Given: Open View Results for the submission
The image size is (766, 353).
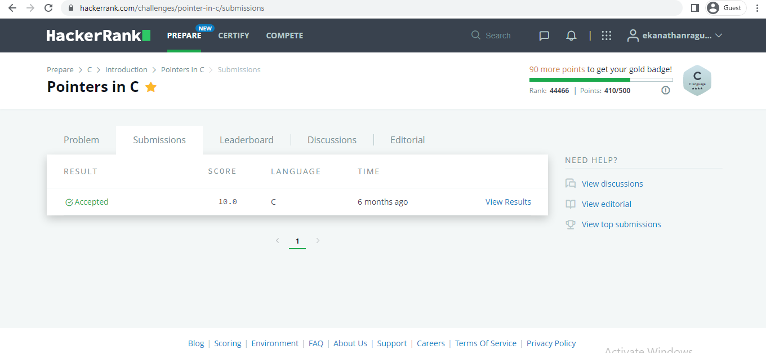Looking at the screenshot, I should 508,202.
